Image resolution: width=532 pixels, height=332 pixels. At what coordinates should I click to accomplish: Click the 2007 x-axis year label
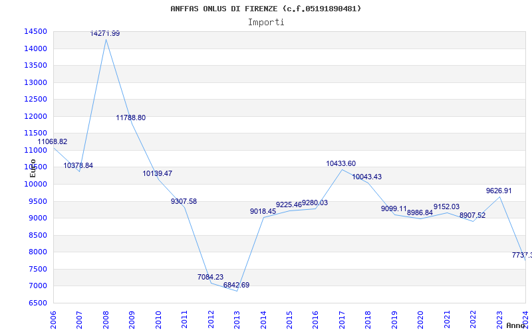tap(80, 319)
